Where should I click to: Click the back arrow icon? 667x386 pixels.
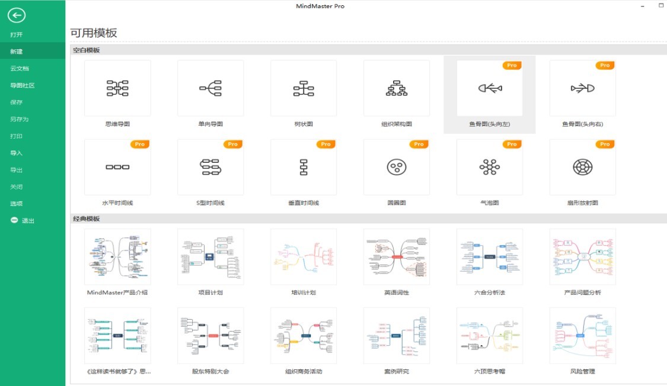point(17,15)
